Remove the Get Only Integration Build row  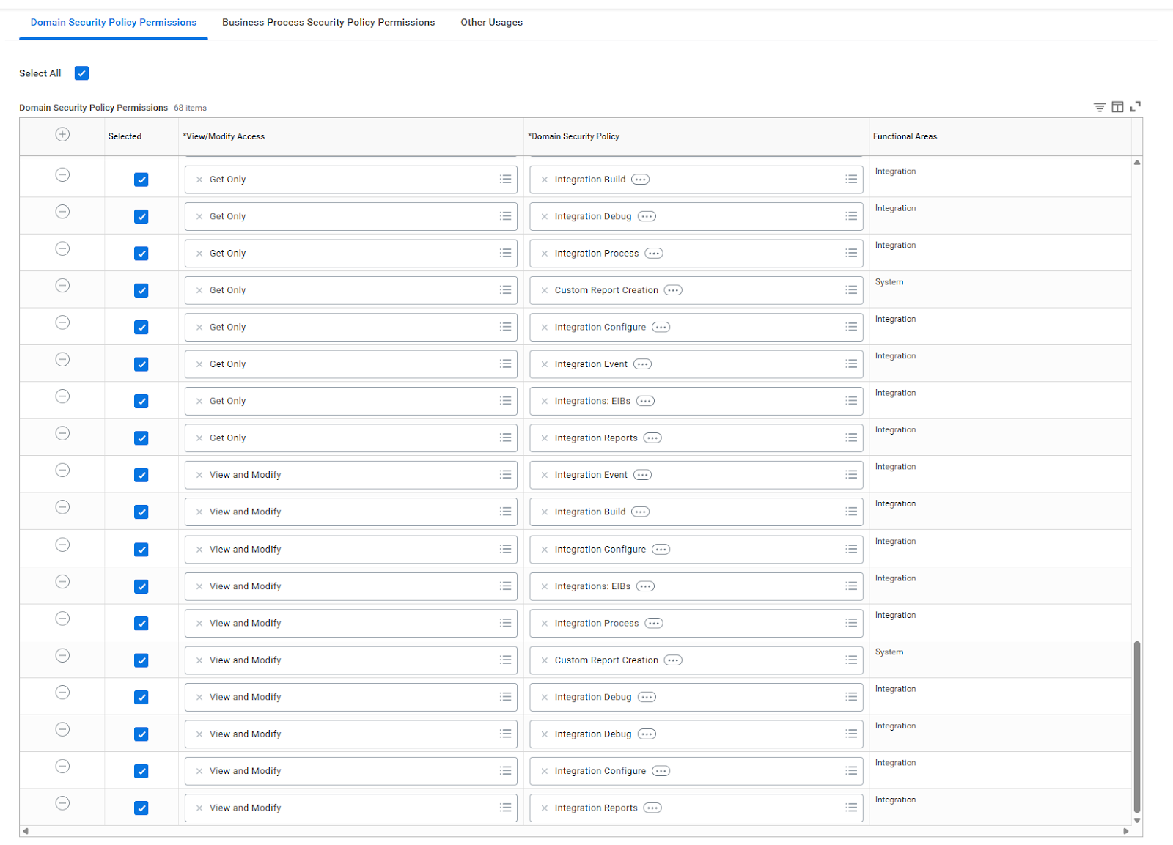point(62,175)
